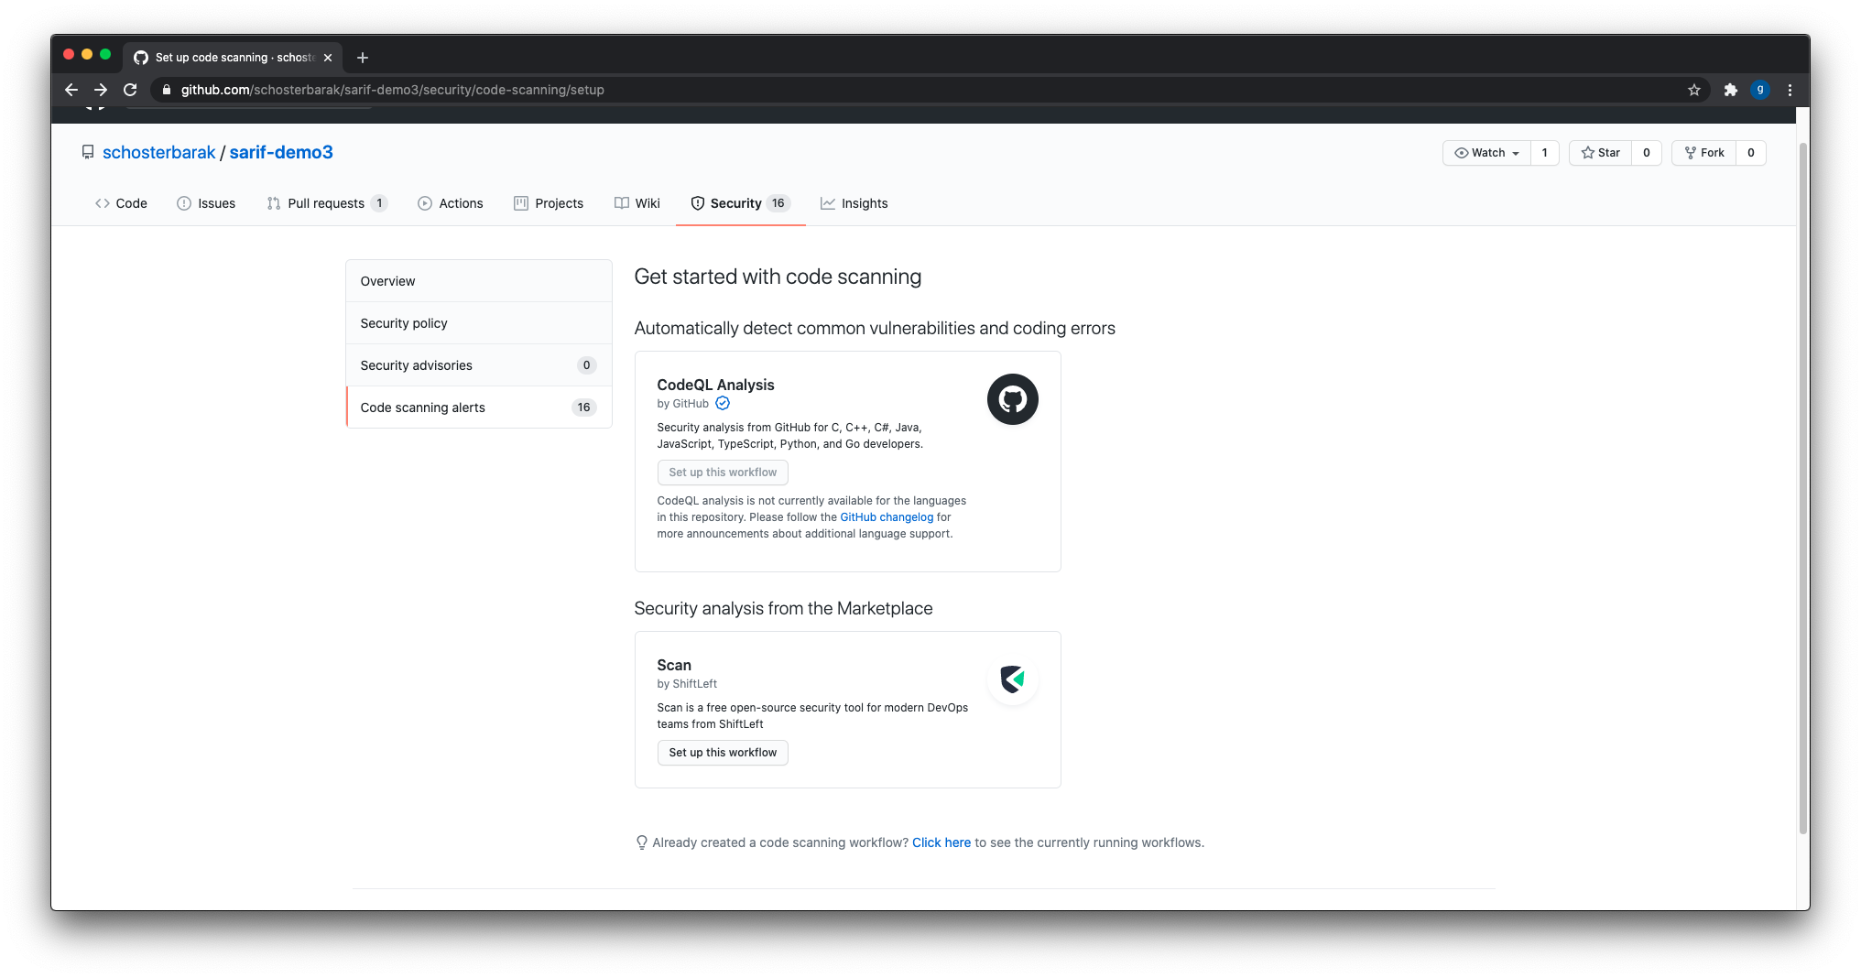Bookmark this page with star icon

[1694, 90]
